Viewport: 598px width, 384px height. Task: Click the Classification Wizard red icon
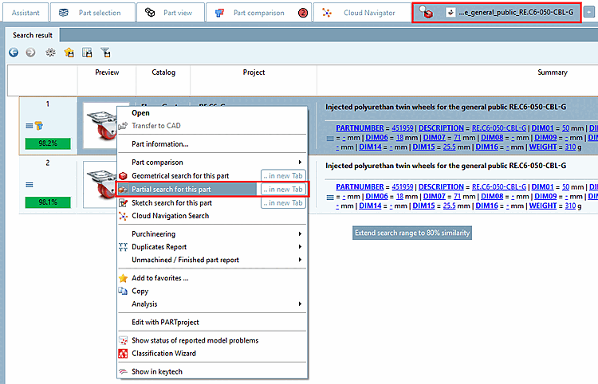tap(123, 354)
